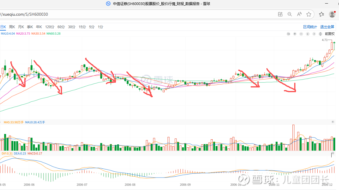339x190 pixels.
Task: Click the volume MA10:28.4万手 label
Action: (x=35, y=122)
